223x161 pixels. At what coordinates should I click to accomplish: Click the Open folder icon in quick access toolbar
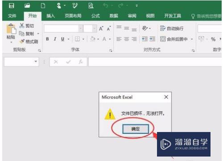pyautogui.click(x=27, y=6)
